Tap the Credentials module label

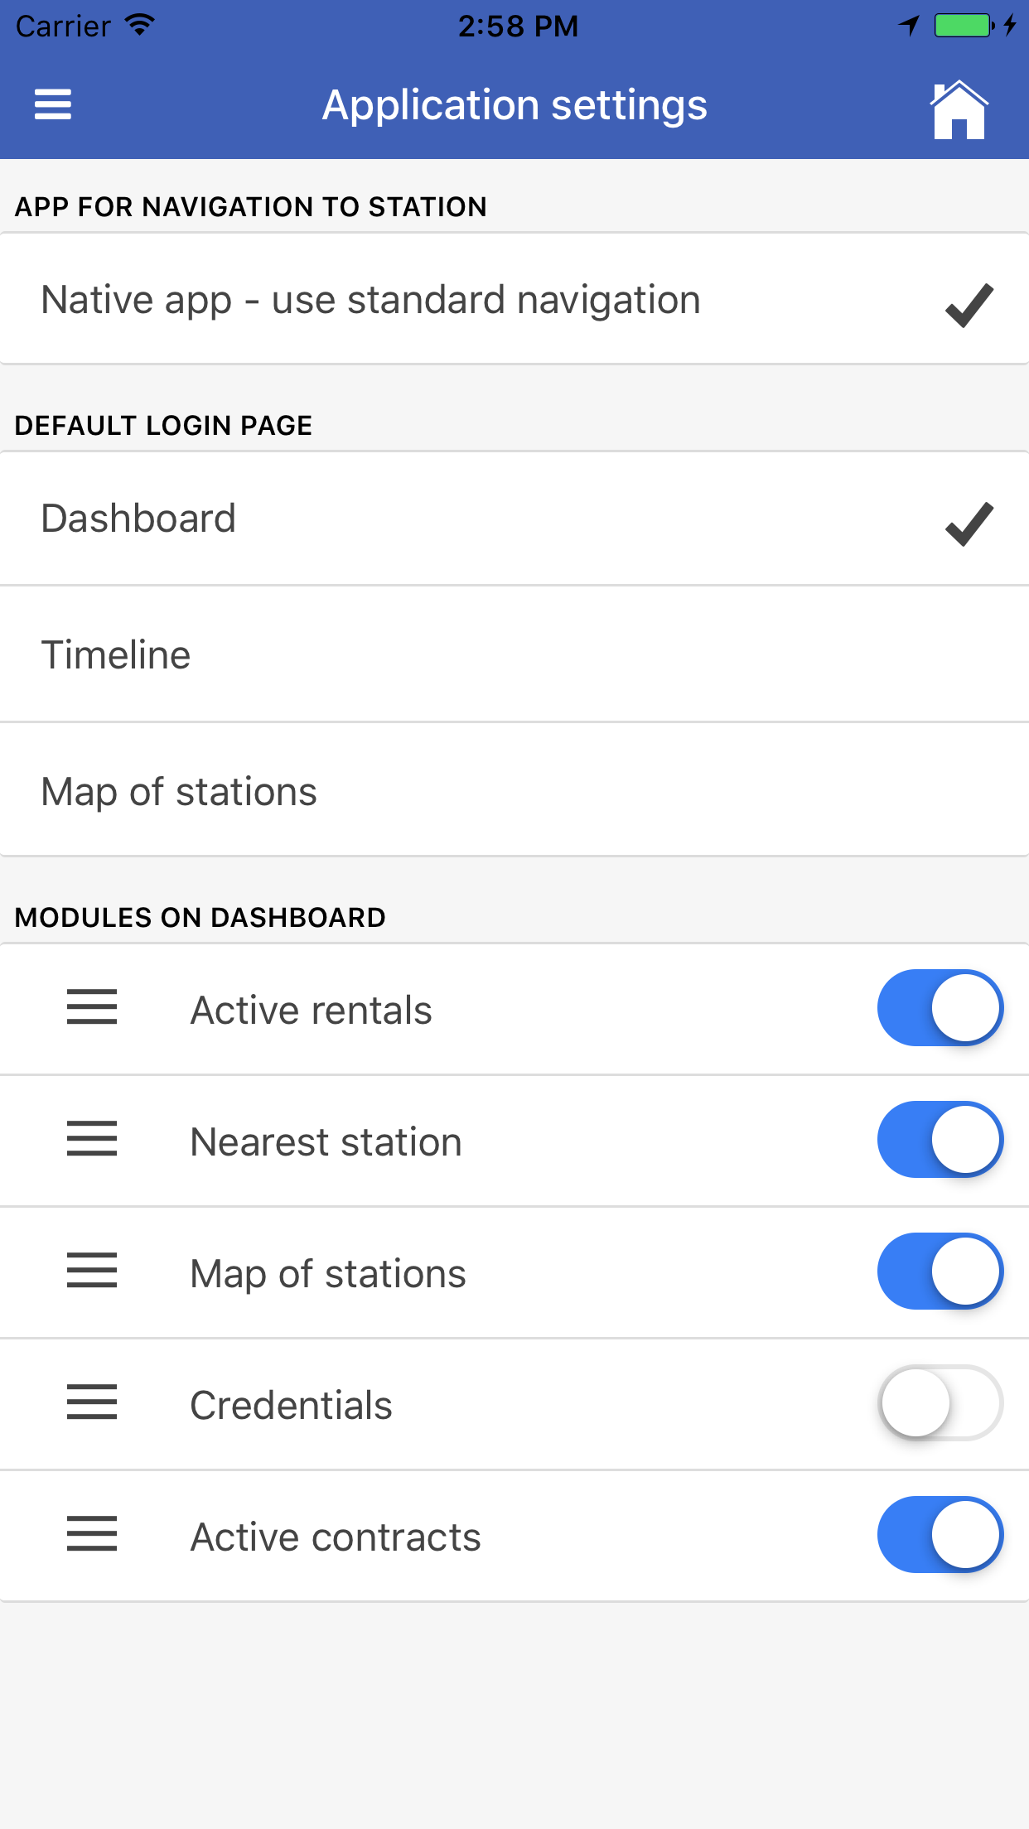291,1406
